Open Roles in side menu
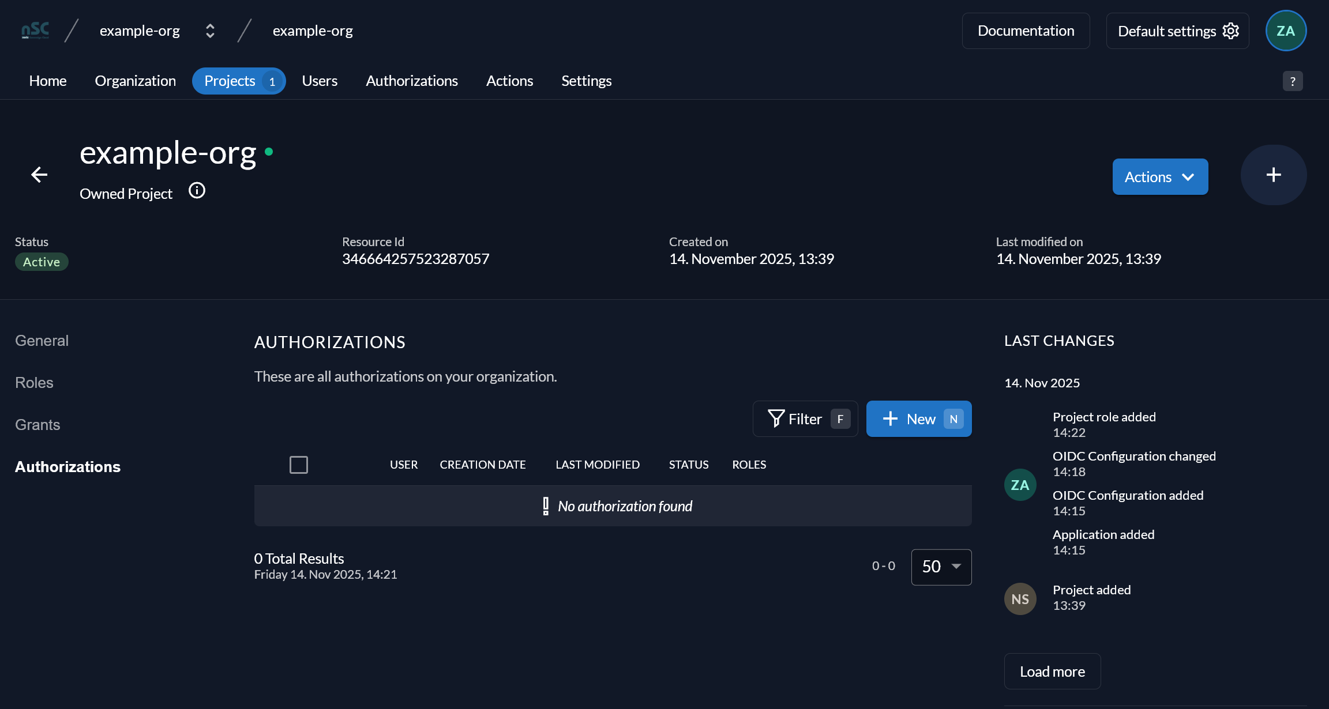This screenshot has height=709, width=1329. (x=34, y=383)
